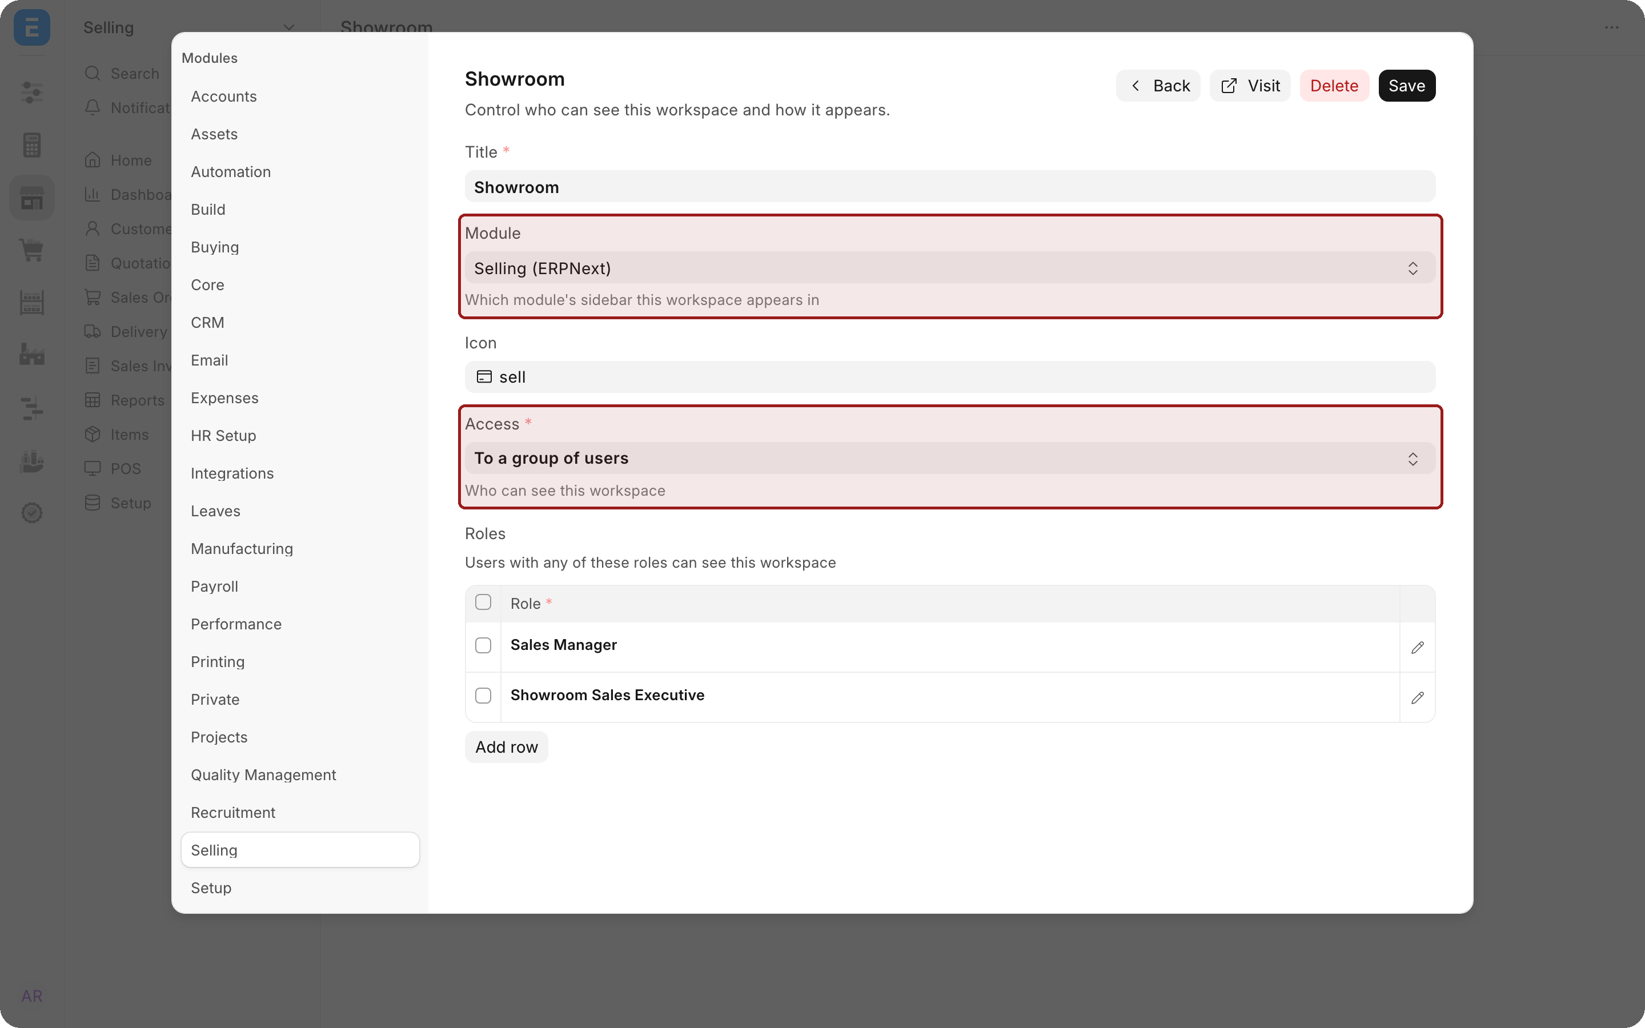Screen dimensions: 1645x1028
Task: Click the Showroom Sales Executive role cell
Action: click(950, 696)
